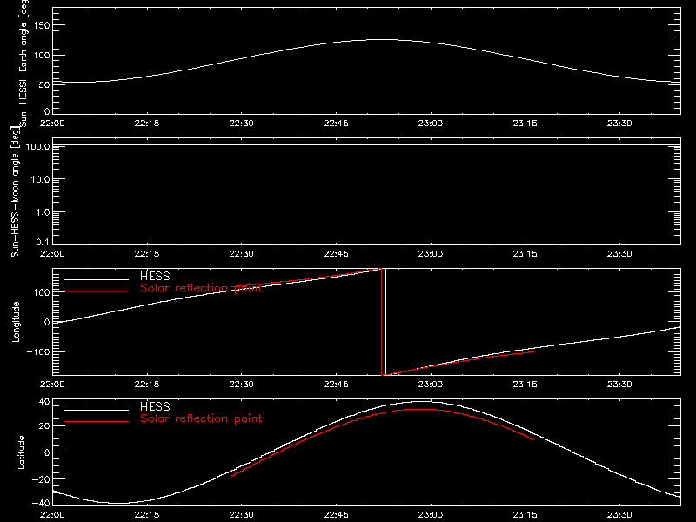Image resolution: width=696 pixels, height=522 pixels.
Task: Click the HESSI legend text in Longitude plot
Action: [156, 276]
